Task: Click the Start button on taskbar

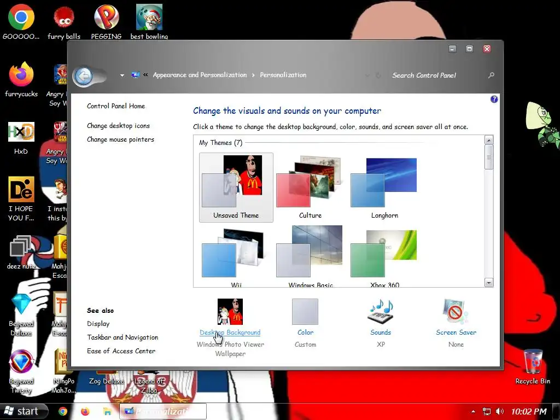Action: [x=24, y=411]
